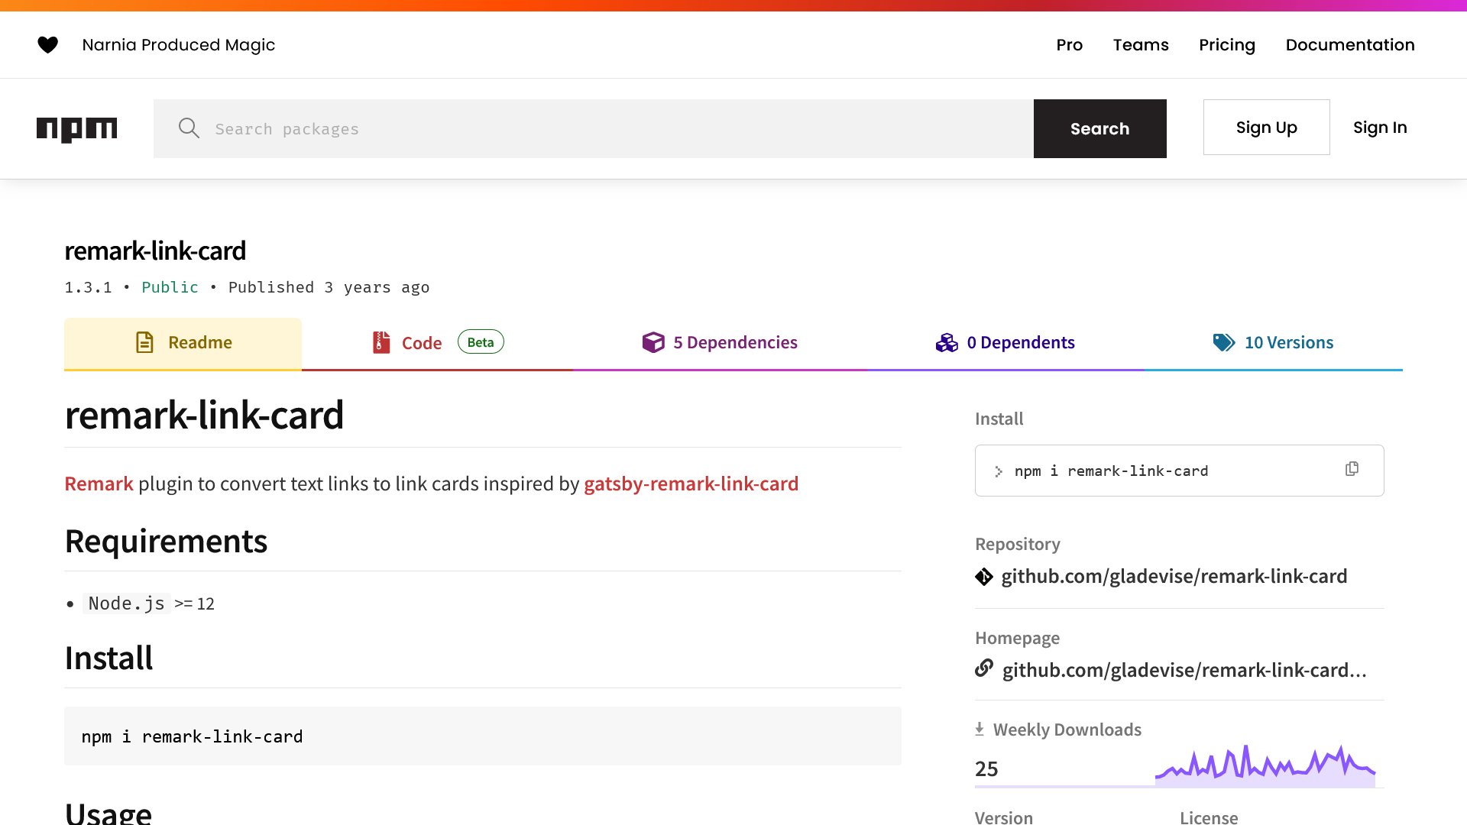Click the magnifying glass search icon

coord(189,128)
